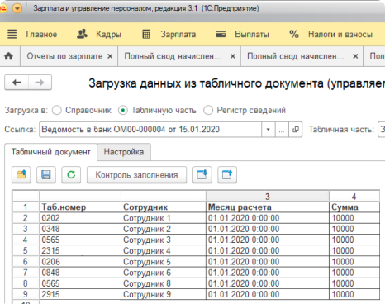The width and height of the screenshot is (385, 304).
Task: Click the Сотрудник 6 cell
Action: [x=164, y=273]
